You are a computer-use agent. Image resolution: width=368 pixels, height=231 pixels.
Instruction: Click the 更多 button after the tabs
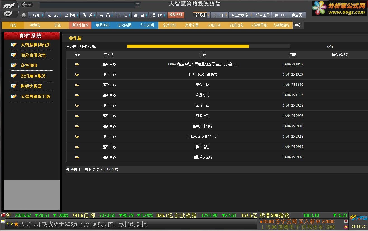[298, 25]
